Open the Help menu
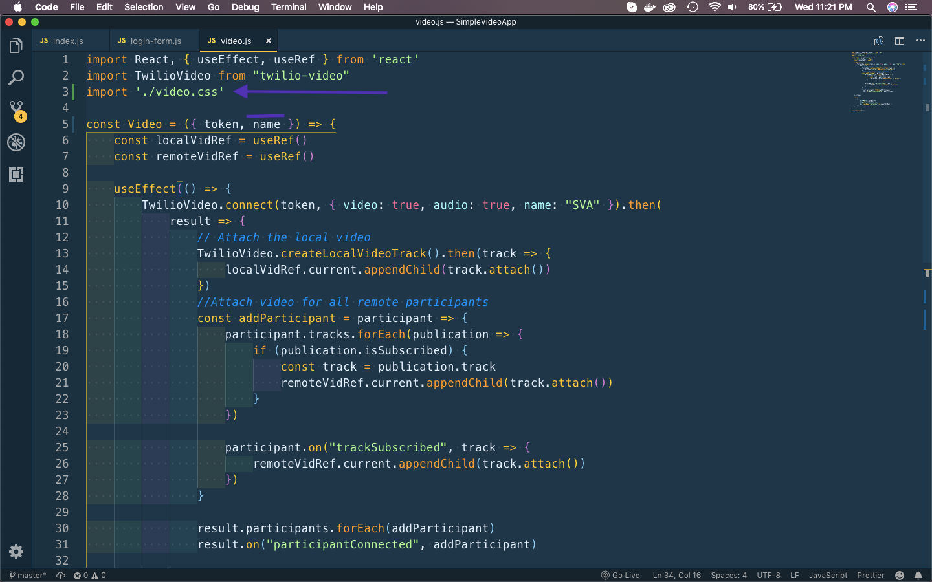 point(373,7)
